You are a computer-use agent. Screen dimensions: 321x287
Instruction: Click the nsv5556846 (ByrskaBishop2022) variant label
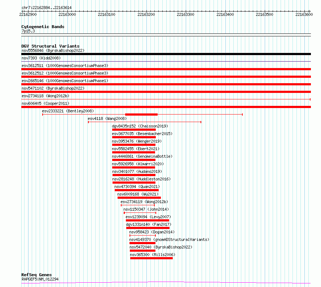pyautogui.click(x=53, y=50)
